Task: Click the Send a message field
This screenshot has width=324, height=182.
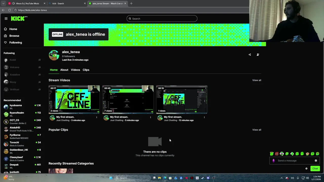Action: pos(295,161)
